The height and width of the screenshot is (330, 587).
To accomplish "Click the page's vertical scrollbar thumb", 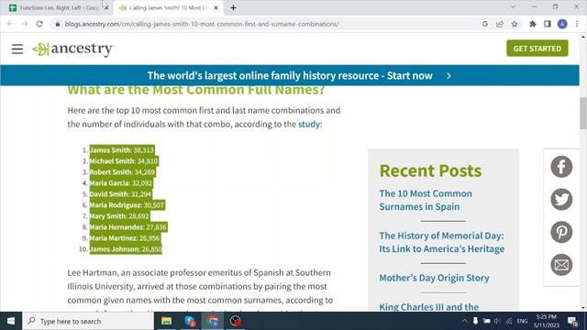I will pyautogui.click(x=583, y=113).
